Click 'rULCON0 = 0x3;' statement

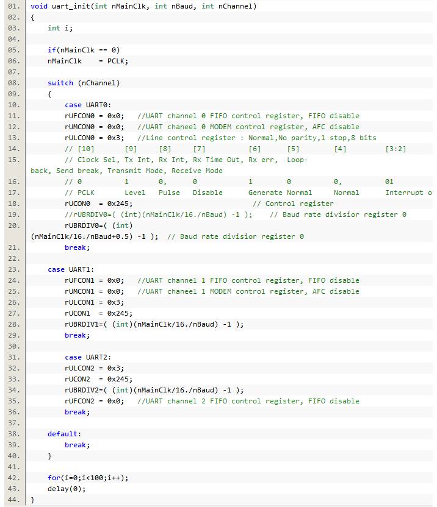click(x=94, y=138)
